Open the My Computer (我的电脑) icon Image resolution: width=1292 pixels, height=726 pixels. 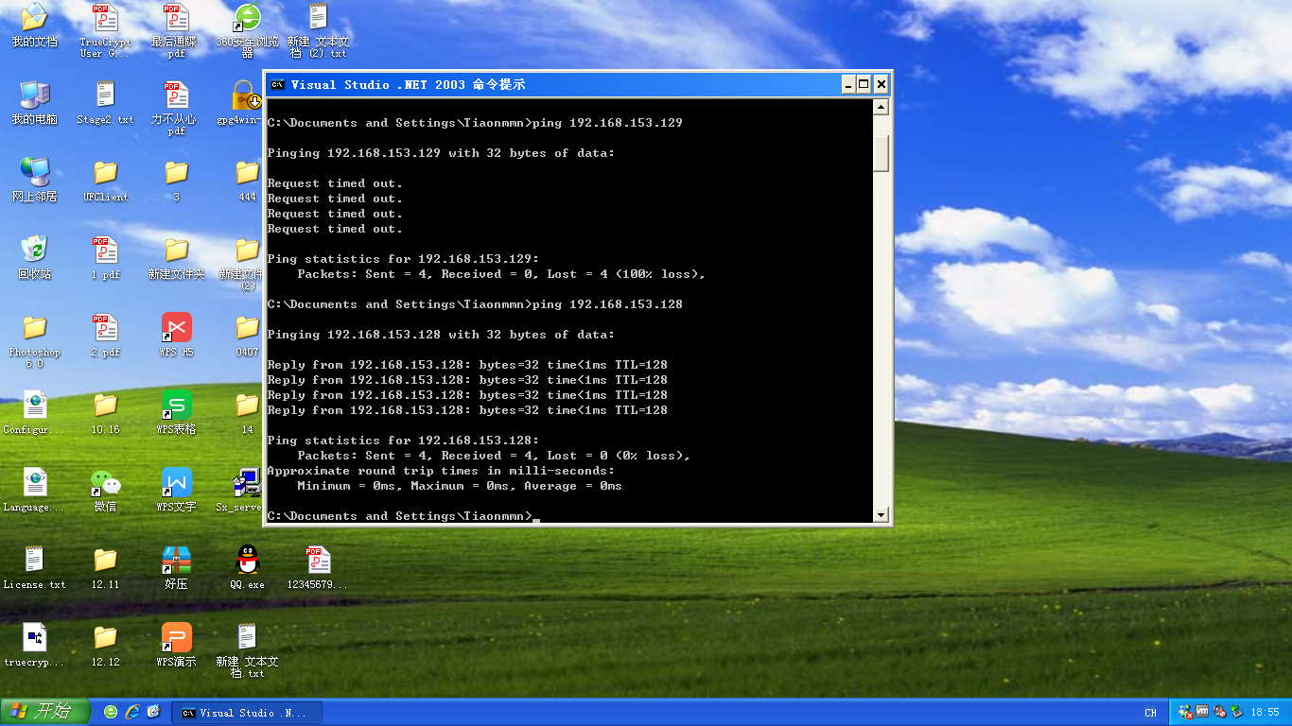click(x=35, y=95)
